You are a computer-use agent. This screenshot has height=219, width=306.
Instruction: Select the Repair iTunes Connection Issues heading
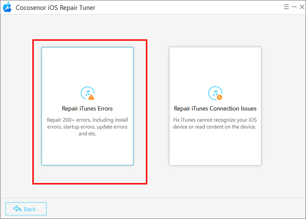coord(215,108)
